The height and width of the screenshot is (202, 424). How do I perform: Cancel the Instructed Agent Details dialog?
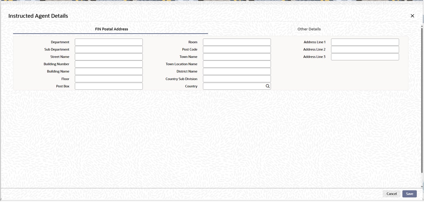(x=392, y=194)
